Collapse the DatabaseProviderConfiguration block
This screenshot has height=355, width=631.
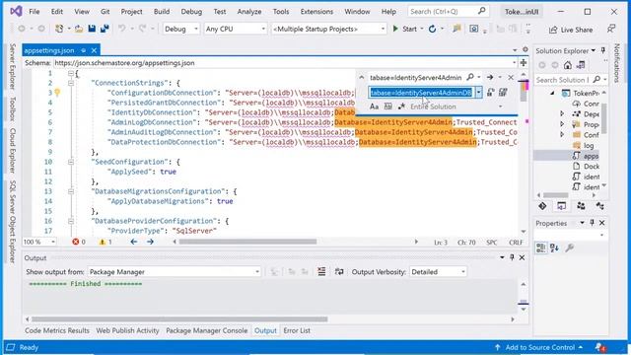pos(71,221)
